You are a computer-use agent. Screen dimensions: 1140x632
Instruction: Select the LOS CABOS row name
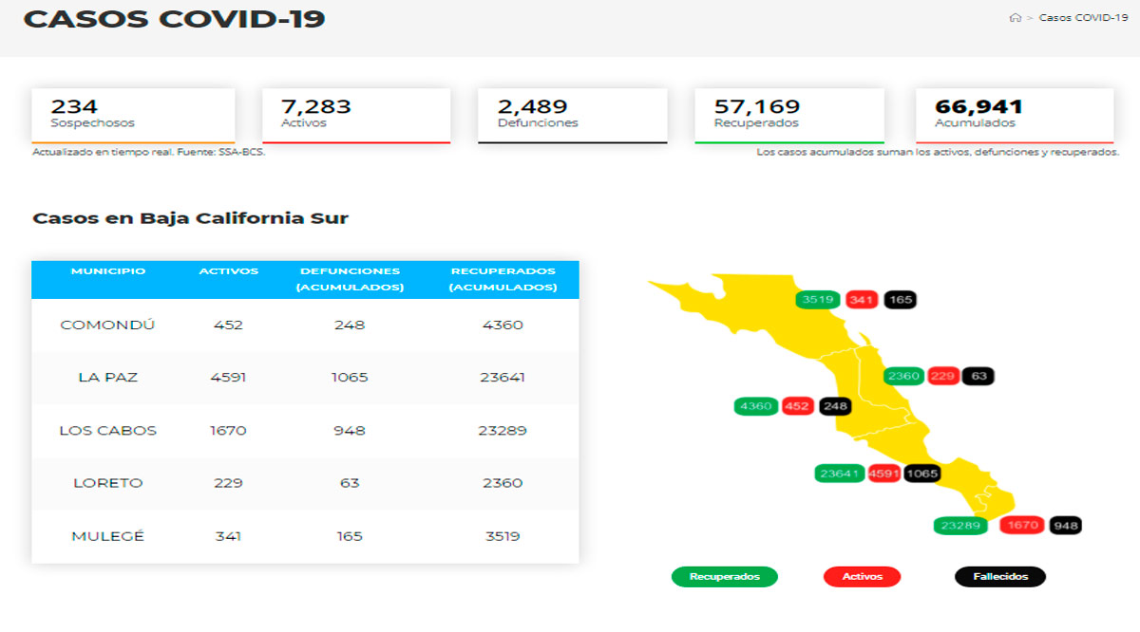pyautogui.click(x=107, y=430)
